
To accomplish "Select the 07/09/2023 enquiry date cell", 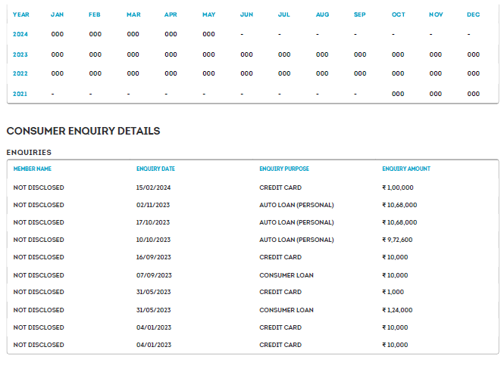I will 154,275.
